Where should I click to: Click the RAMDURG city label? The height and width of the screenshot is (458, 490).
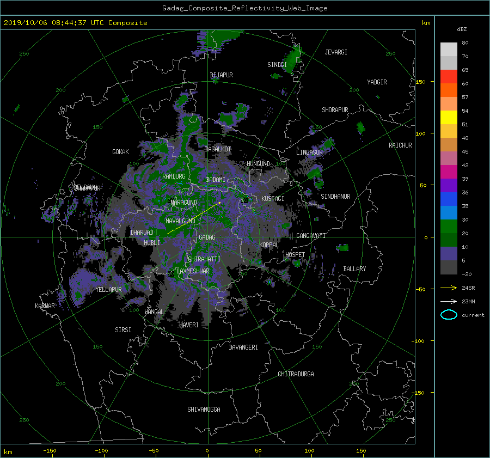click(174, 176)
